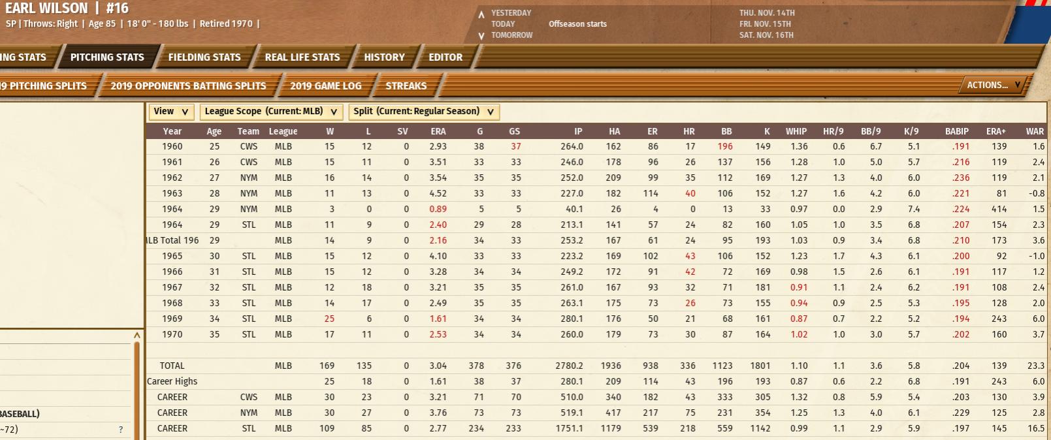Switch to the Fielding Stats tab
Viewport: 1051px width, 440px height.
tap(204, 57)
